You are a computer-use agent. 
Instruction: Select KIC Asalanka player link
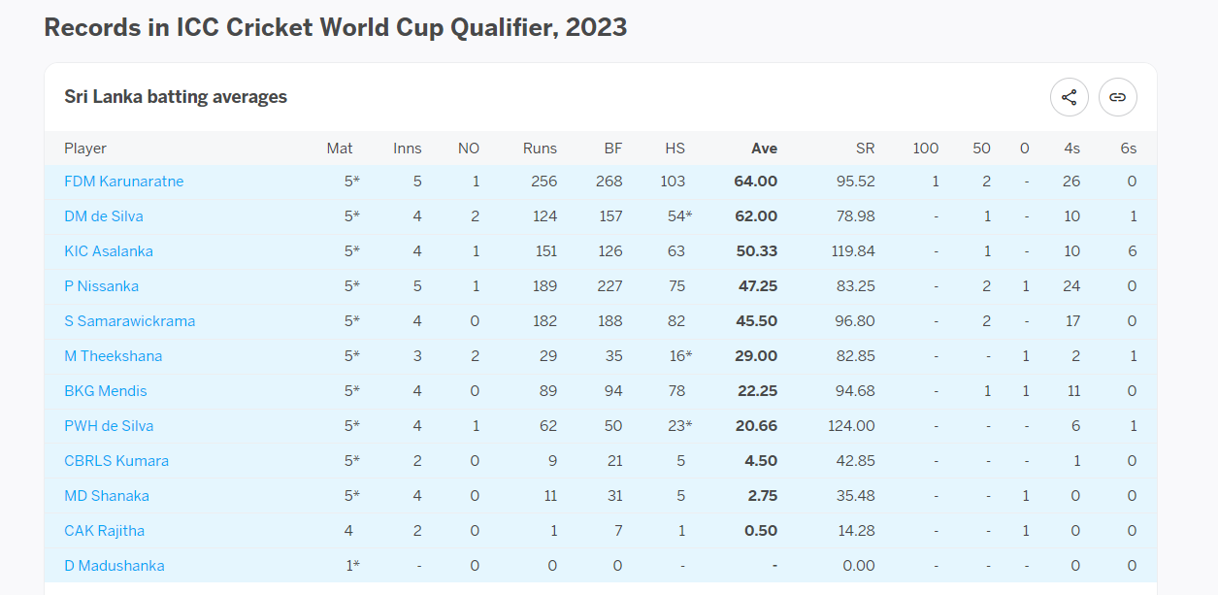coord(109,251)
